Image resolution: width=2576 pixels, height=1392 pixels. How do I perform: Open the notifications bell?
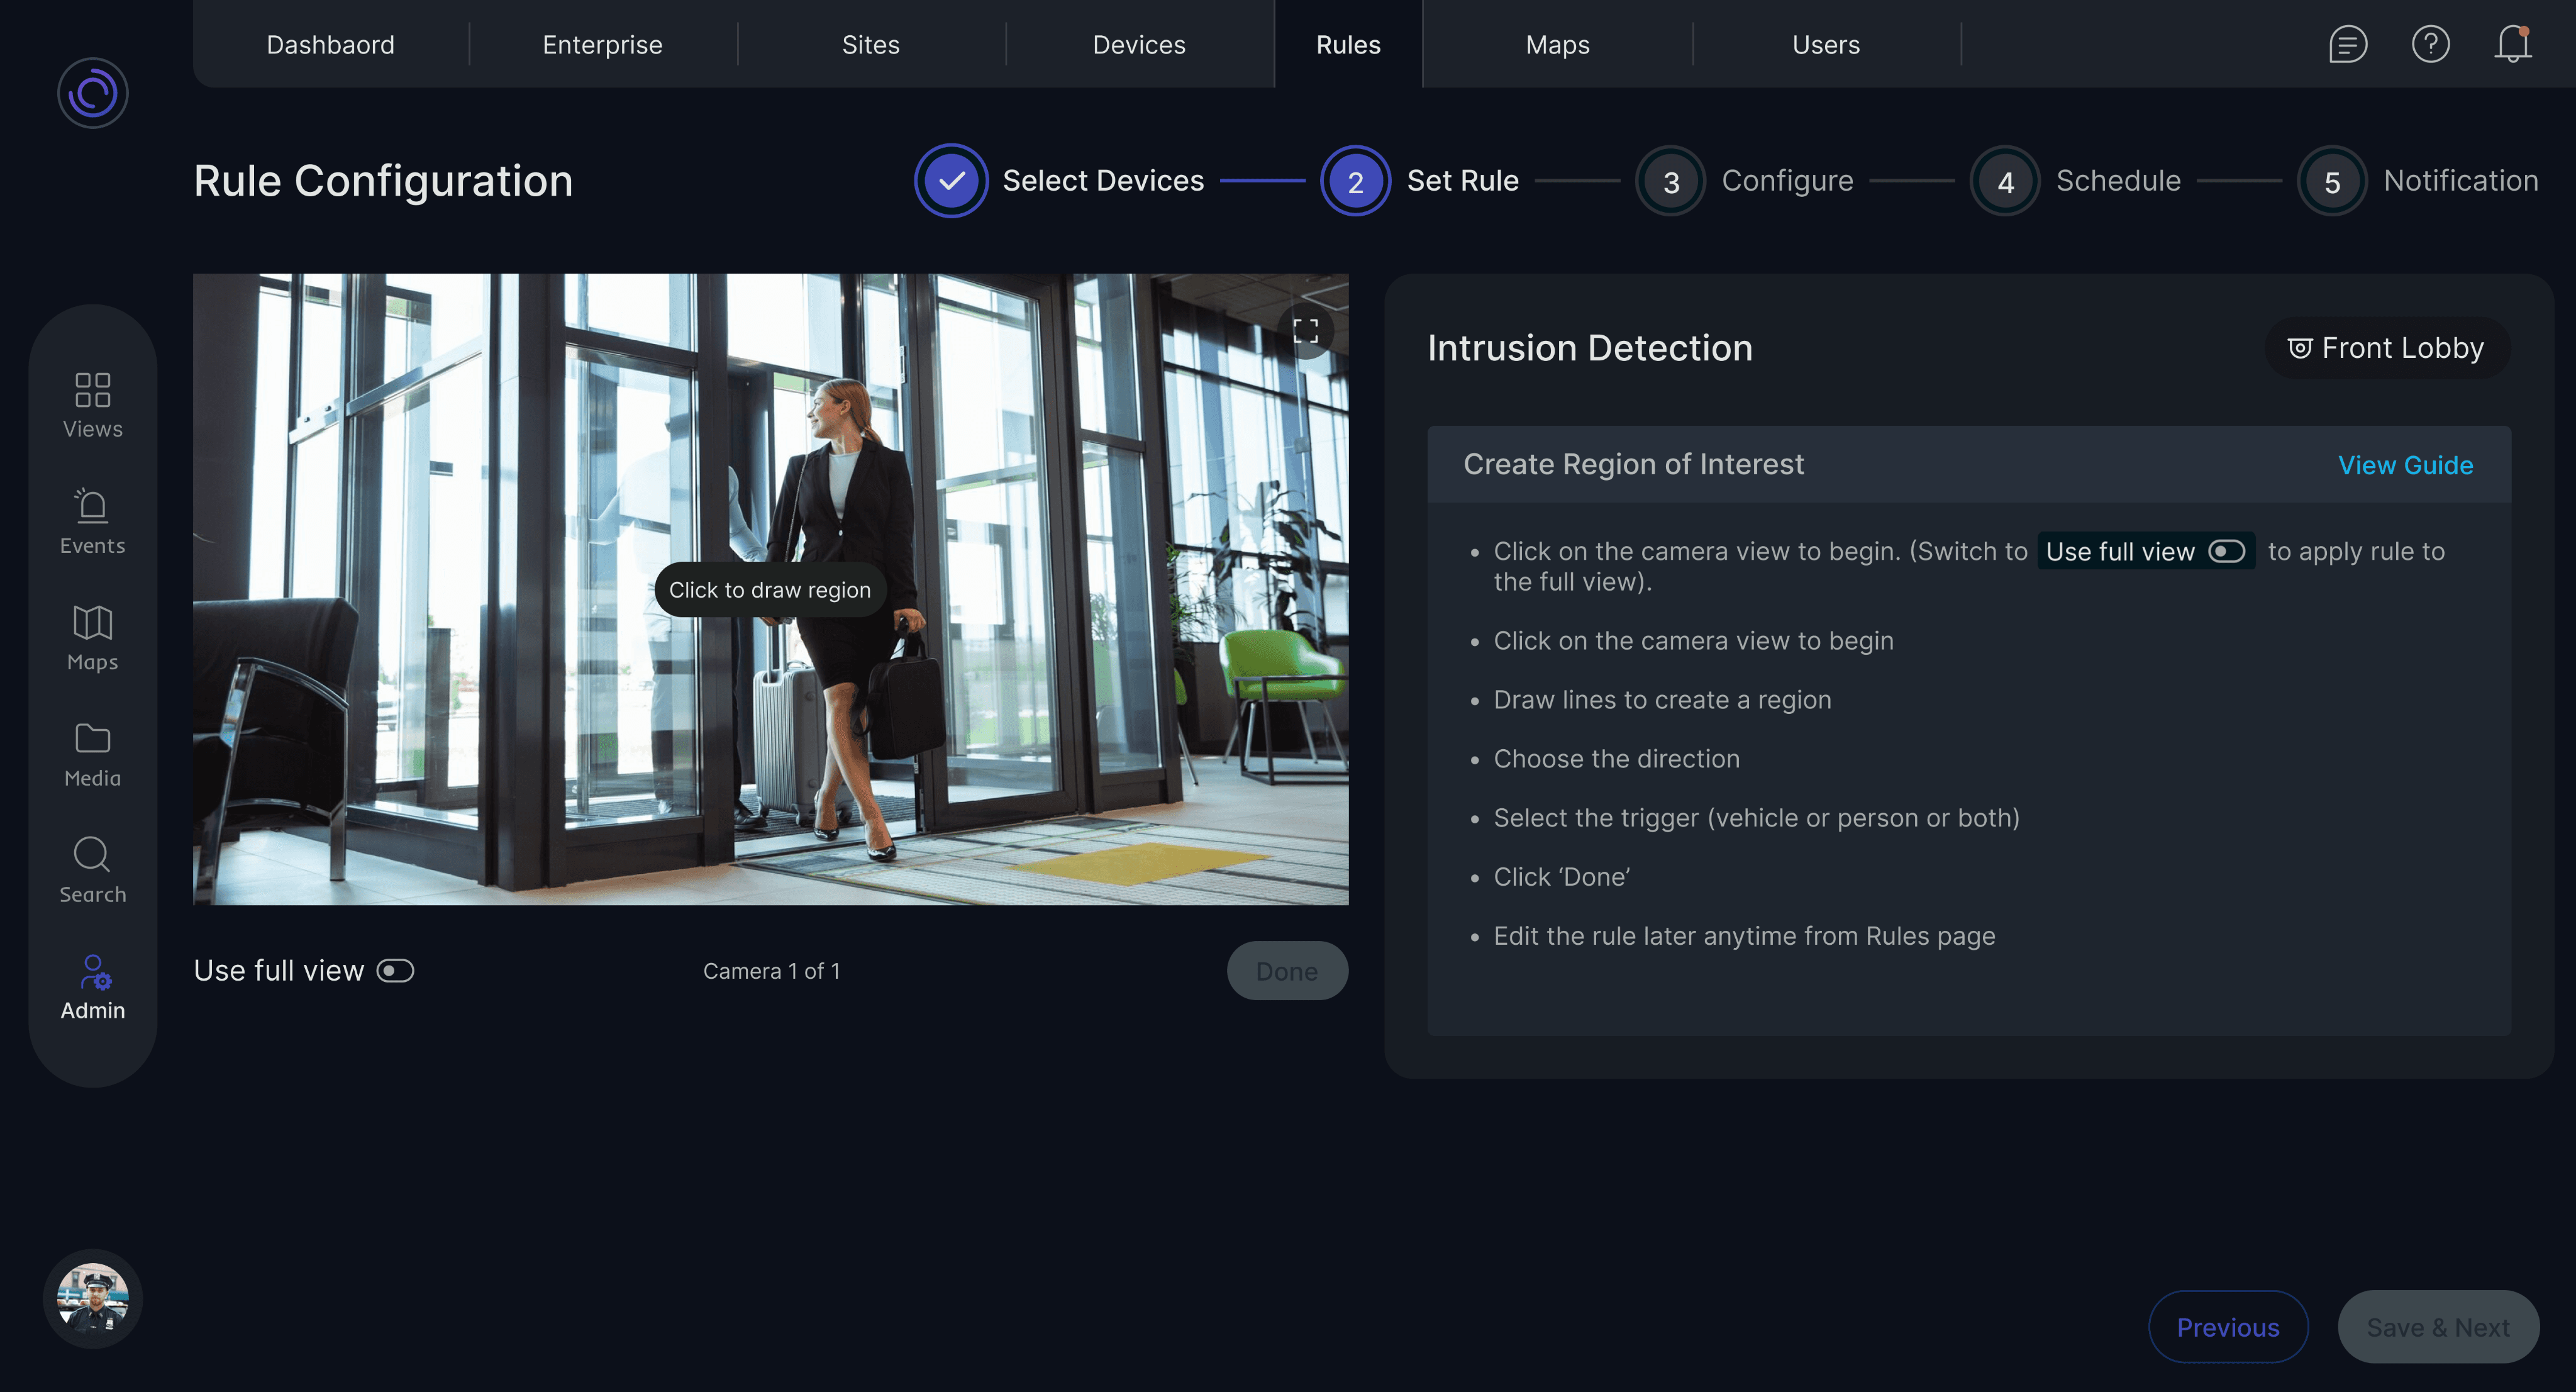(x=2512, y=45)
